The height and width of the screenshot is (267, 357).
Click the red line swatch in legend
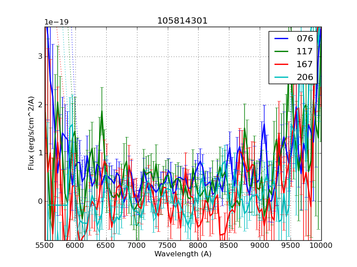click(x=282, y=65)
